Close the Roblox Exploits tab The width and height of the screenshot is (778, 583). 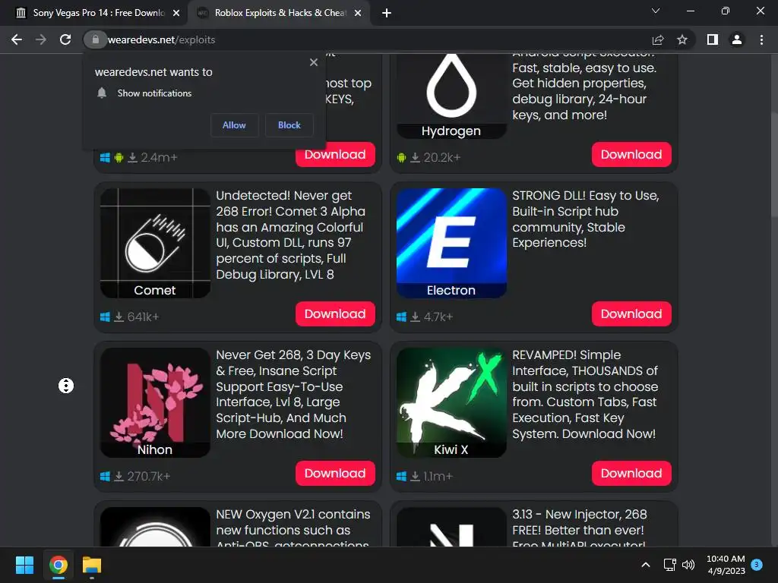[x=358, y=13]
